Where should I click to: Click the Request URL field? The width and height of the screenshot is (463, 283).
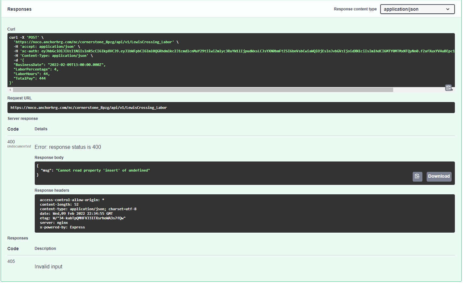click(x=231, y=107)
